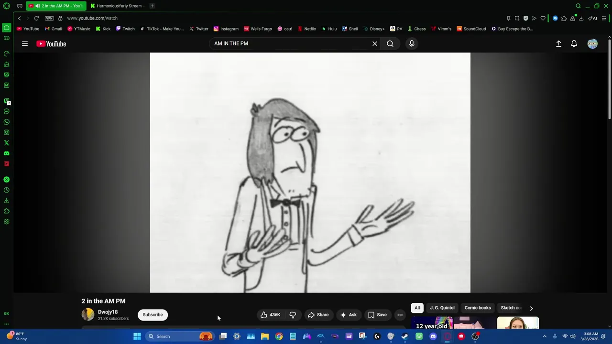Screen dimensions: 612x344
Task: Clear the YouTube search box text
Action: point(375,43)
